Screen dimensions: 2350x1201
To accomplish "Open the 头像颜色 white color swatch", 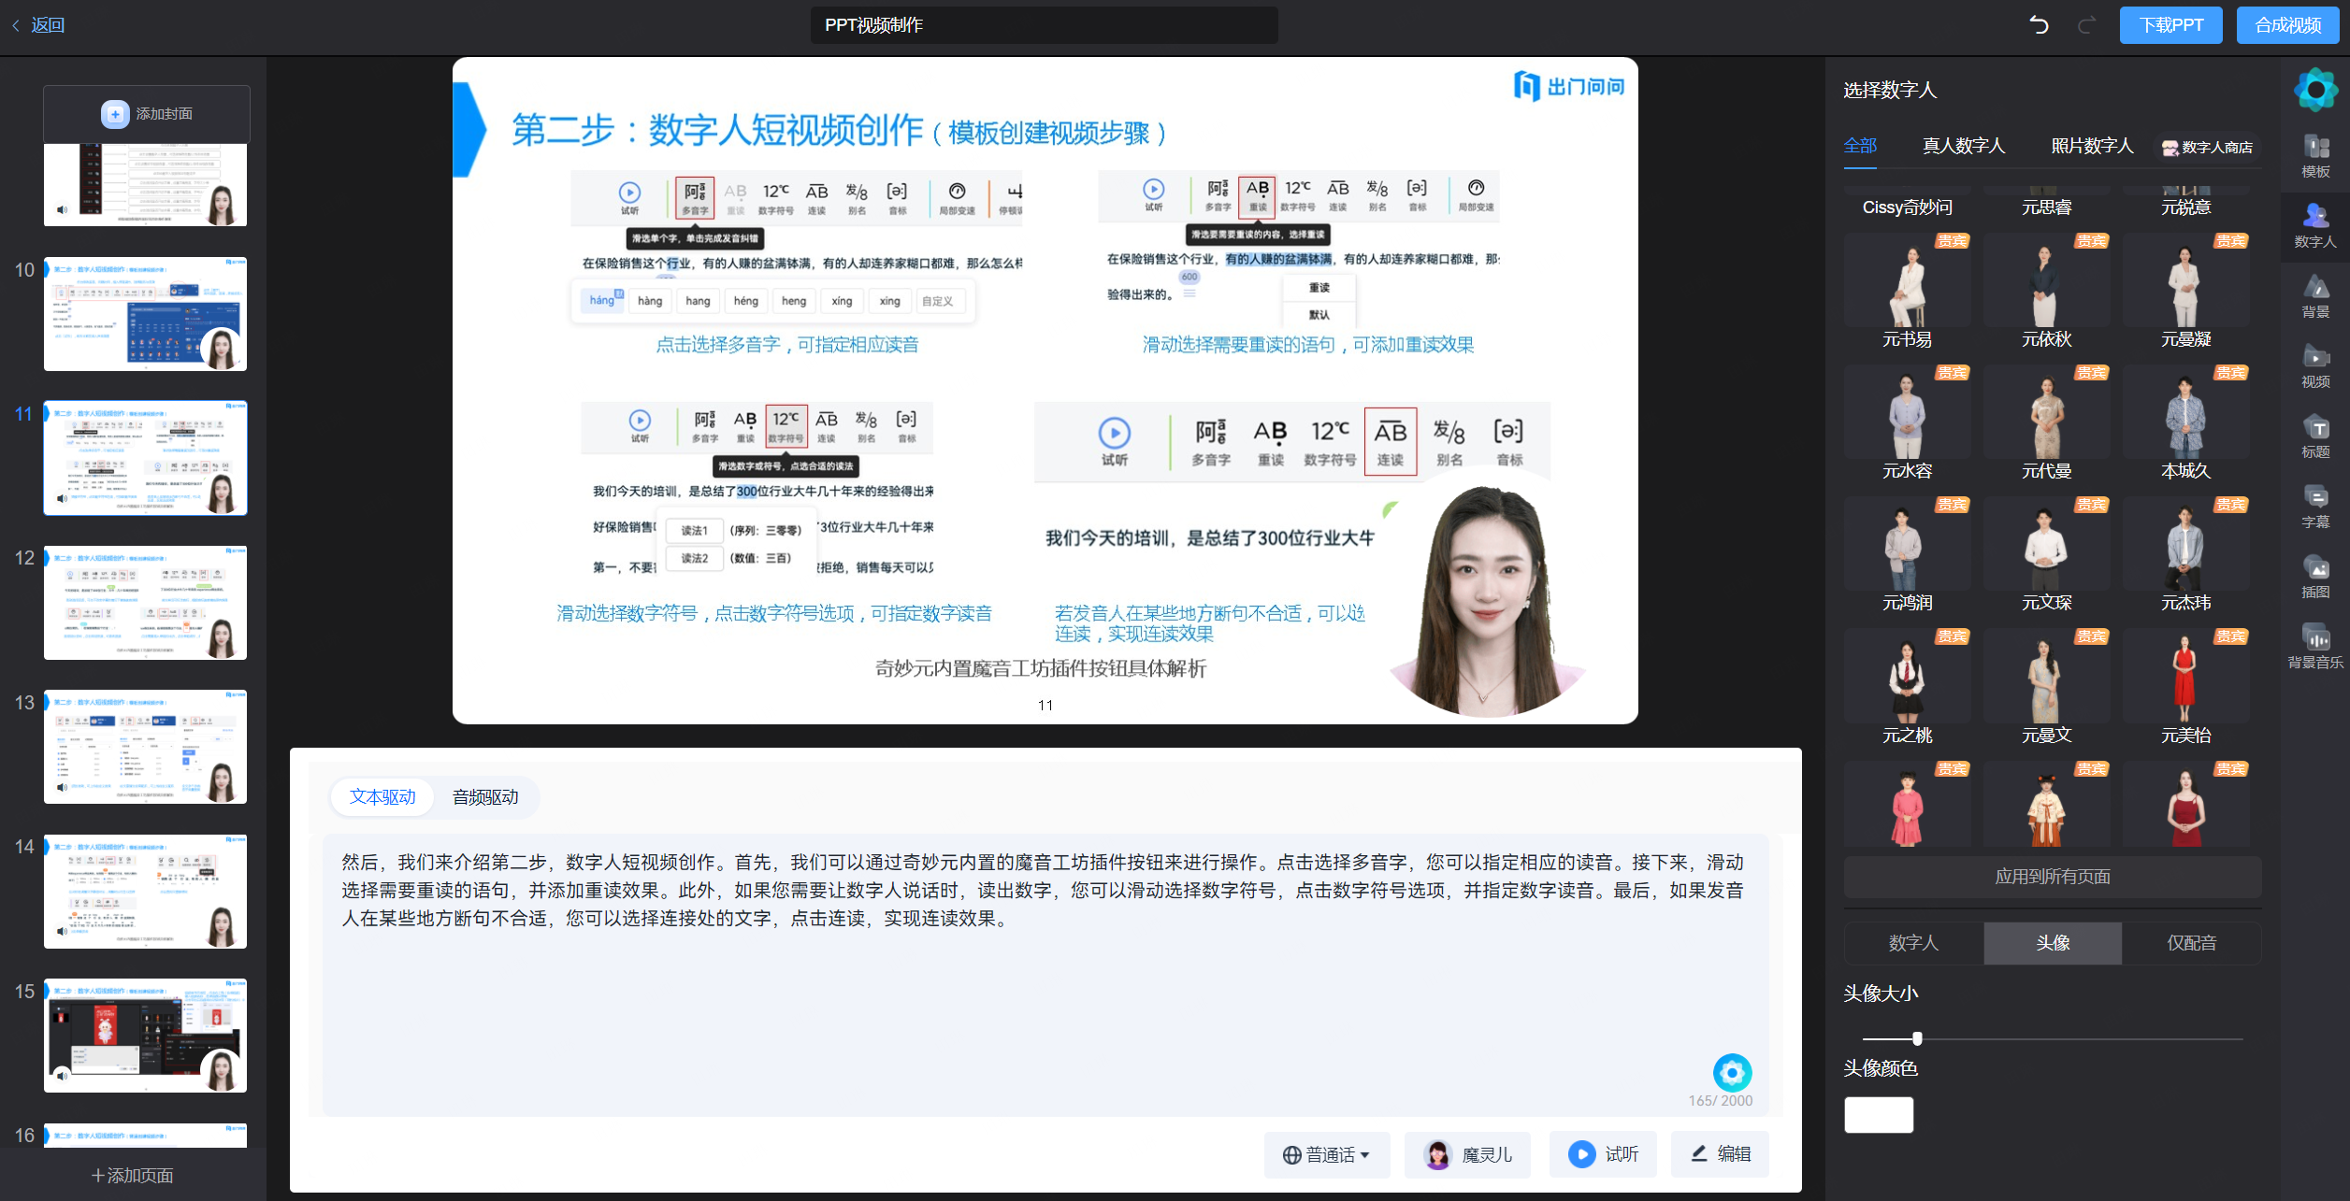I will pyautogui.click(x=1879, y=1115).
